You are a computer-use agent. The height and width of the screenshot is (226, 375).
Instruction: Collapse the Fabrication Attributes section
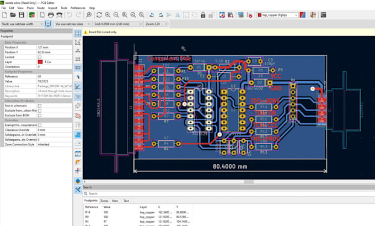point(2,101)
